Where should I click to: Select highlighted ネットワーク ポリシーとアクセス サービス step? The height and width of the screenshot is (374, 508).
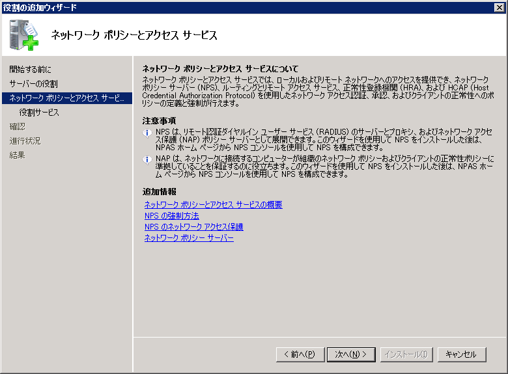(66, 98)
